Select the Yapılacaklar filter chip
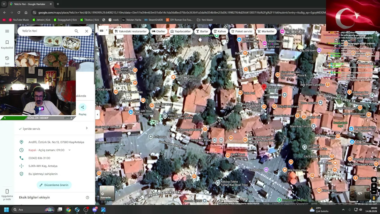Screen dimensions: 380x214 (180, 31)
